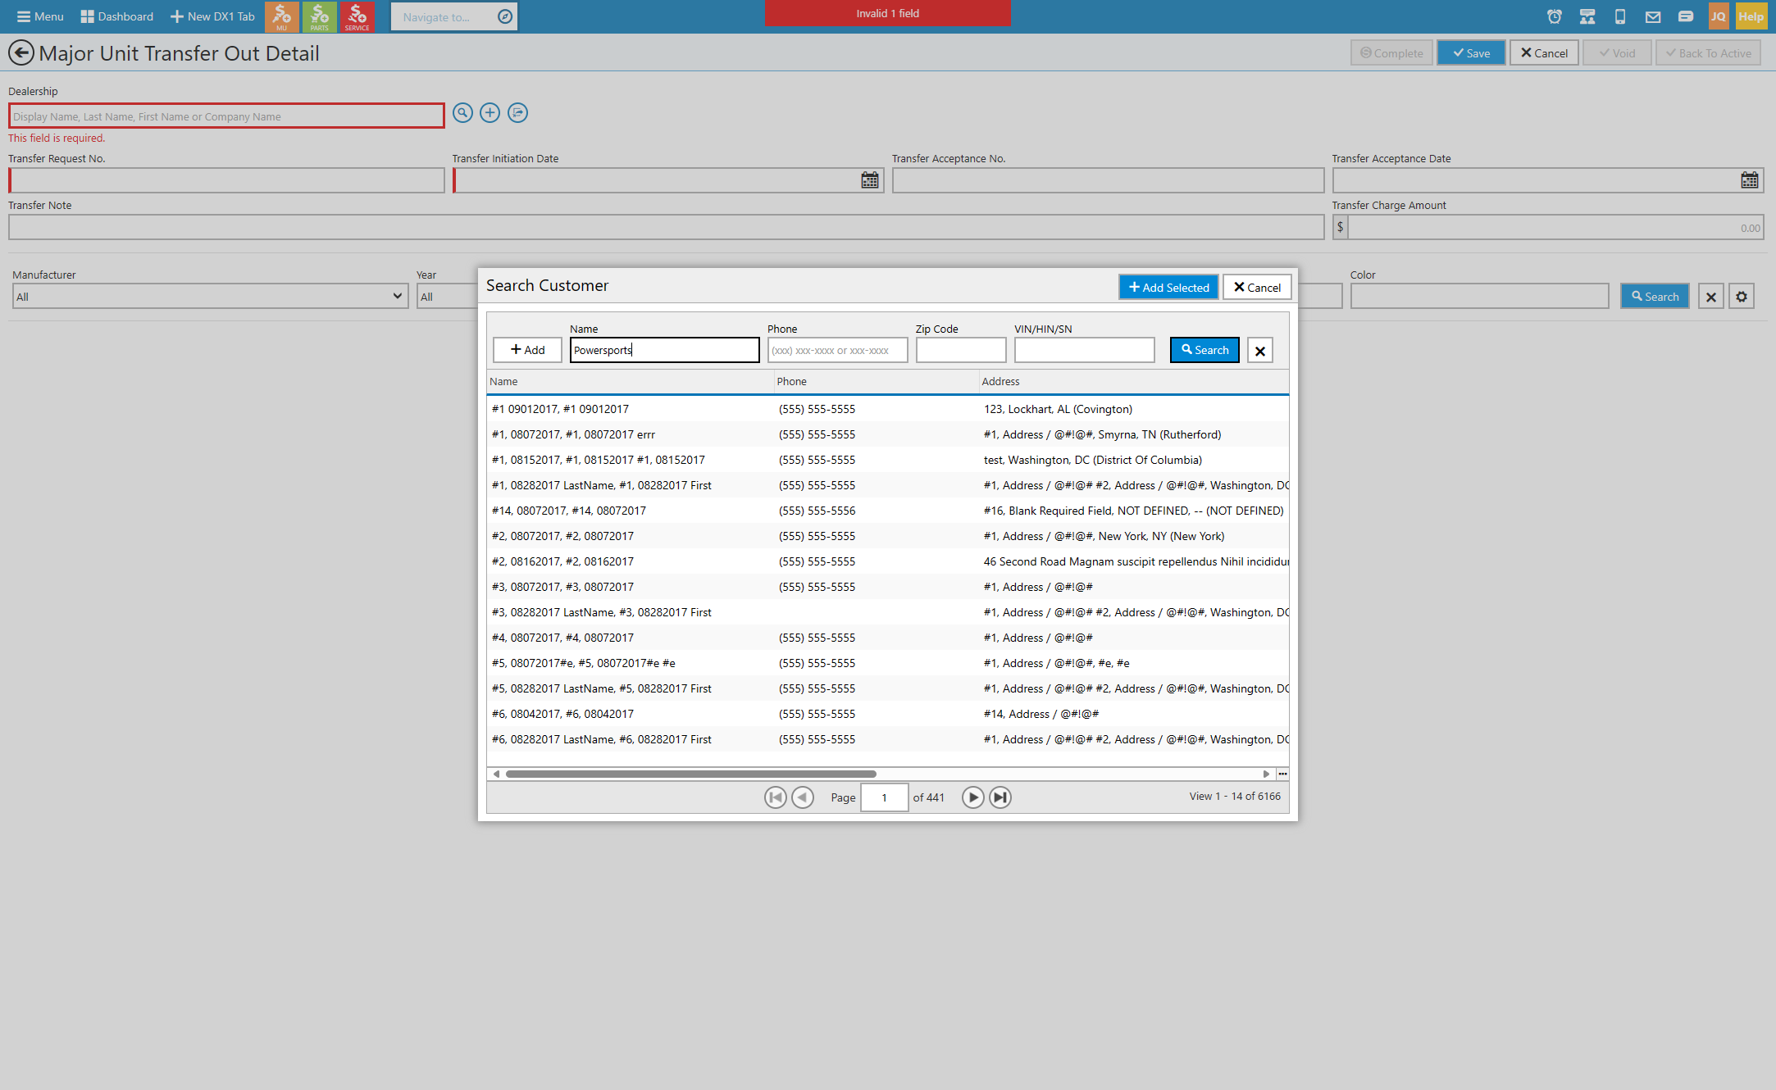This screenshot has height=1090, width=1776.
Task: Open the MU major units module icon
Action: [x=281, y=16]
